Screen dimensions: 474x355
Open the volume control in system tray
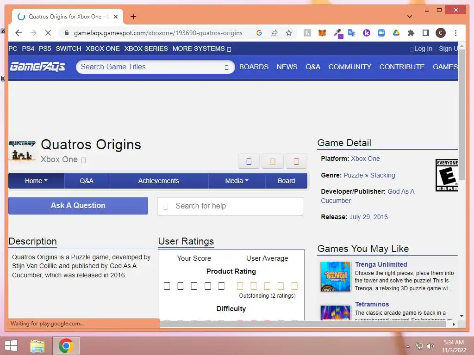coord(430,346)
